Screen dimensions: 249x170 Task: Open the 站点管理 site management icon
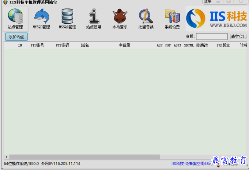pyautogui.click(x=16, y=19)
